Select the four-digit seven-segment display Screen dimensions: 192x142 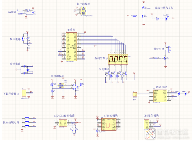point(118,59)
